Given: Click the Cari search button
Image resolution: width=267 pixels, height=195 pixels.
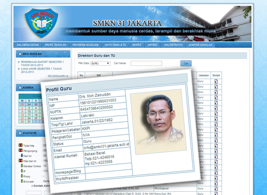Looking at the screenshot, I should tap(186, 63).
